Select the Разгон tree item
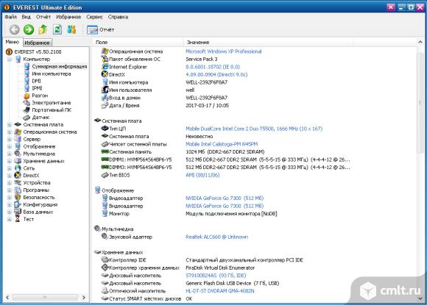This screenshot has width=427, height=305. (x=40, y=96)
